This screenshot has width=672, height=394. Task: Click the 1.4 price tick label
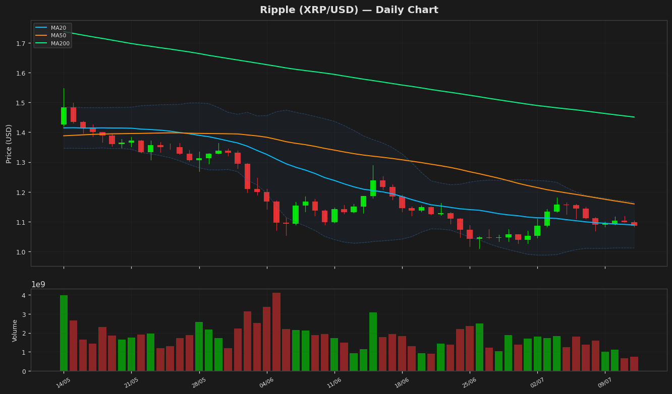pos(21,133)
